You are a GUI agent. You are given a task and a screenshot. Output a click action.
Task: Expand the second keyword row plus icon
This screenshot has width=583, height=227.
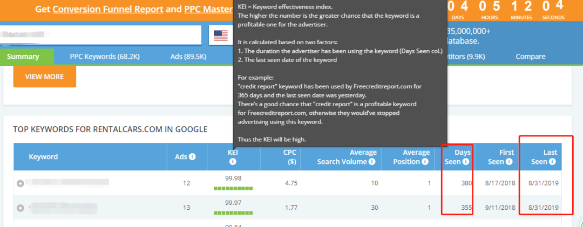[21, 208]
